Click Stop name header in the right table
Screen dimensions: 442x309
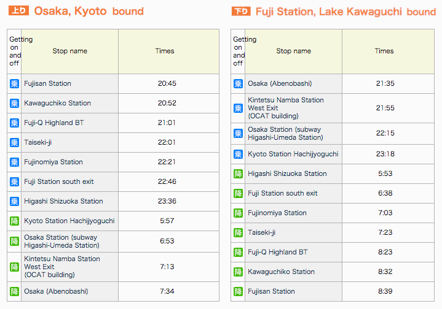point(293,51)
